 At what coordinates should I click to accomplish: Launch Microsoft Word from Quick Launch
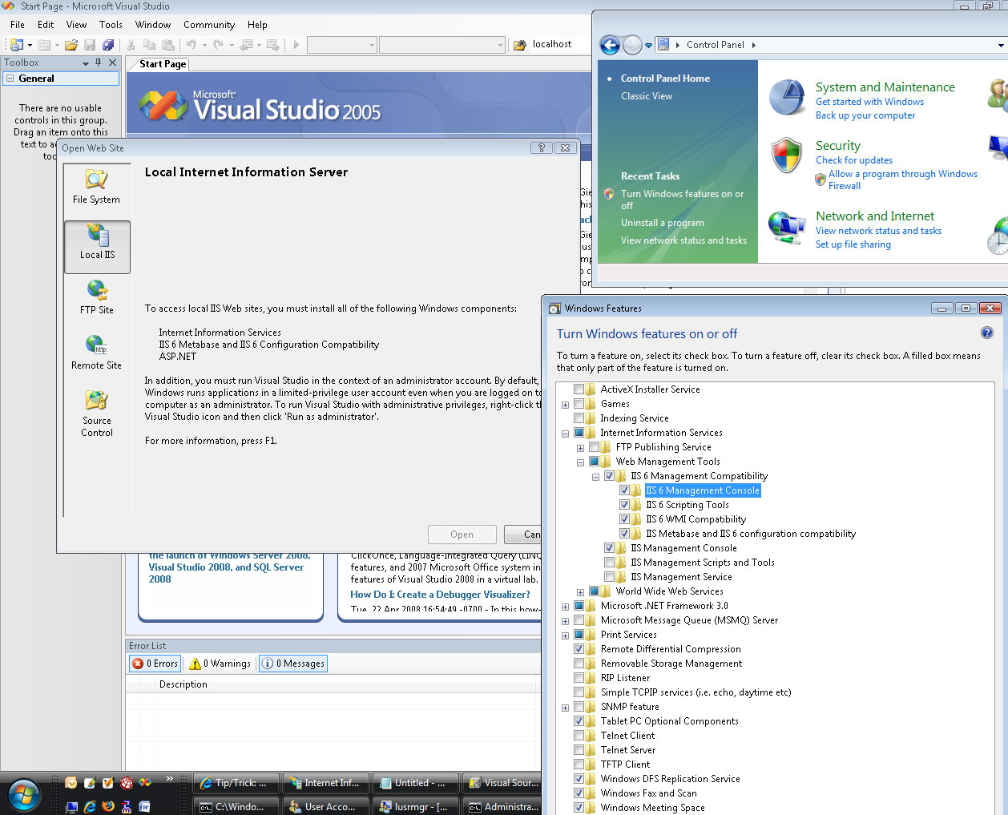tap(145, 806)
